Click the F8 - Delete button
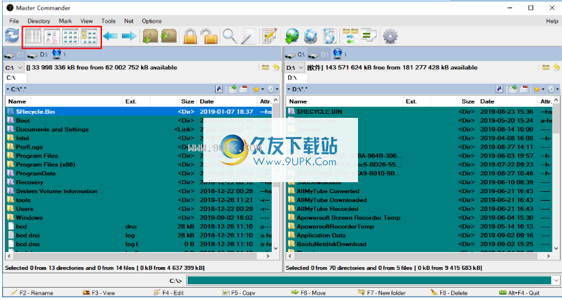Image resolution: width=562 pixels, height=300 pixels. 448,293
